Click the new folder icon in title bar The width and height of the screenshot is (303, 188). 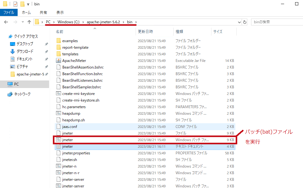(22, 4)
